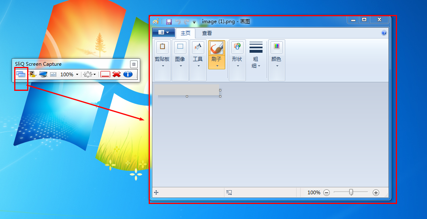Expand 颜色 colors group

[x=277, y=60]
